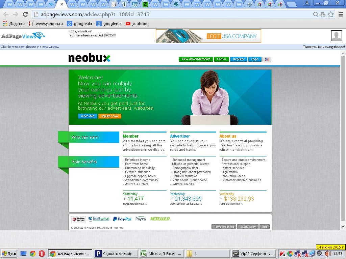Viewport: 346px width, 259px height.
Task: Open the NeoBux Forum button
Action: click(221, 59)
